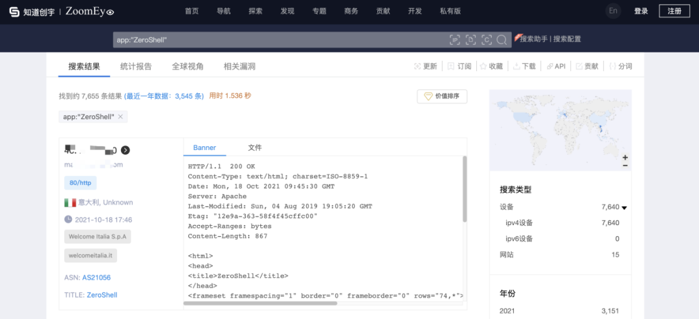Viewport: 699px width, 319px height.
Task: Click the welcomeitalia.it tag
Action: [x=91, y=256]
